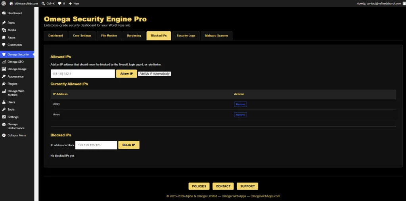The image size is (406, 201).
Task: Click the 'No blocked IPs yet.' text
Action: (x=62, y=156)
